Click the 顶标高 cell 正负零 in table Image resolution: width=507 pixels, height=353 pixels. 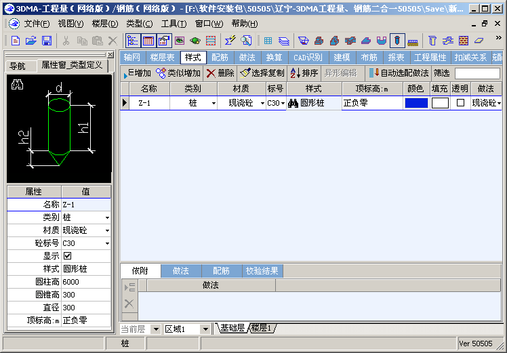coord(373,103)
